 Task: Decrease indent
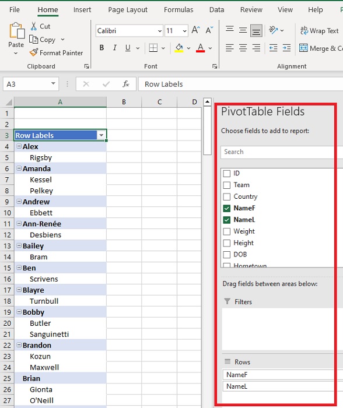point(273,48)
